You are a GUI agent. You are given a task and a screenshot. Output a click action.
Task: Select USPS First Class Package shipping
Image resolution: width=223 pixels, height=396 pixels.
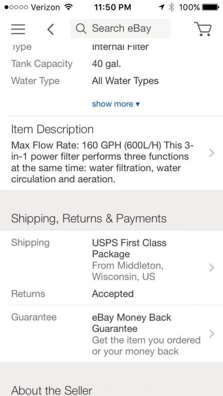pyautogui.click(x=129, y=248)
